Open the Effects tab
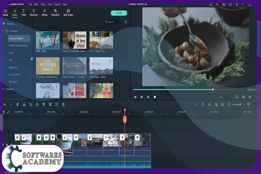Screen dimensions: 261x174 [45, 13]
